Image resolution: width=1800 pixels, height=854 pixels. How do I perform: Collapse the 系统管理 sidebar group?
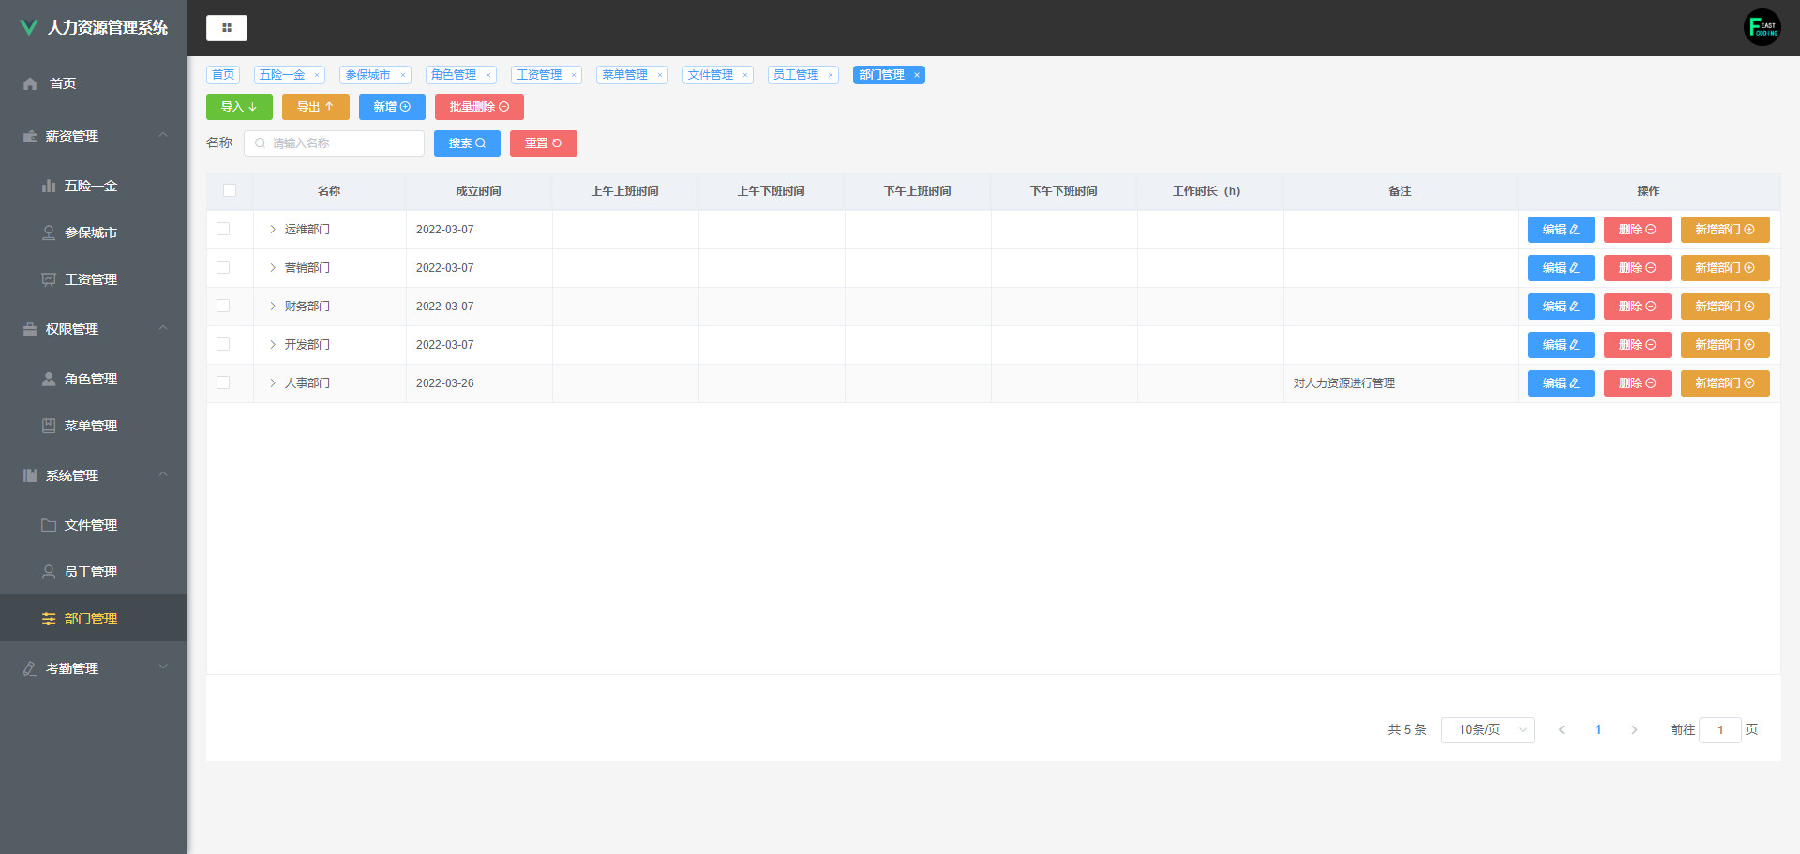click(163, 475)
